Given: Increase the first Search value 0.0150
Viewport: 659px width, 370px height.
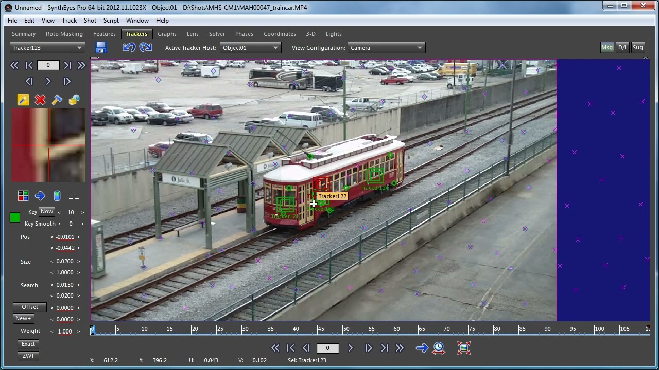Looking at the screenshot, I should [79, 285].
